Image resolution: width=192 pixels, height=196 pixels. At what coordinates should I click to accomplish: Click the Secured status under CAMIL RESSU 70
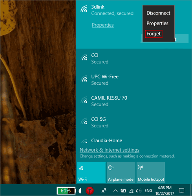coord(100,104)
